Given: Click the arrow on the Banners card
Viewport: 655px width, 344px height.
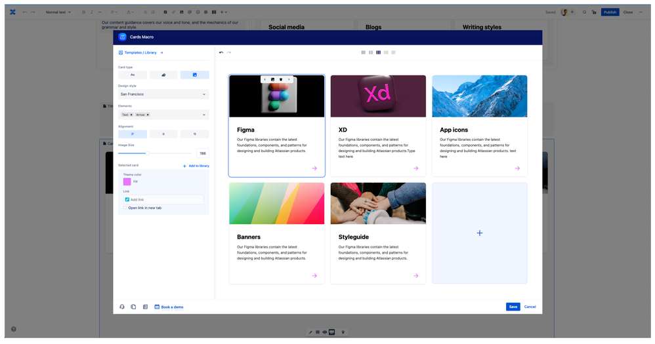Looking at the screenshot, I should point(314,276).
